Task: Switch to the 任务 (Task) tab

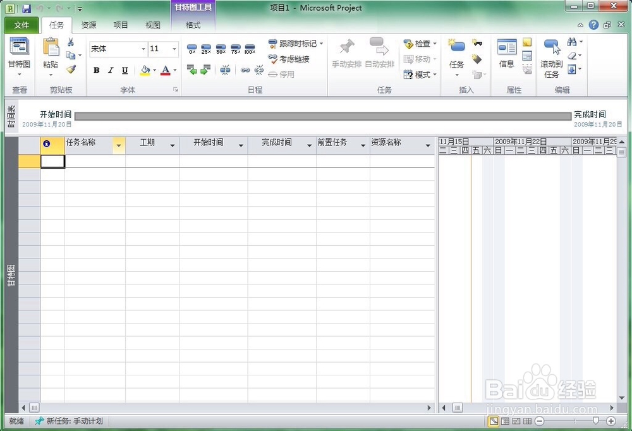Action: [x=56, y=25]
